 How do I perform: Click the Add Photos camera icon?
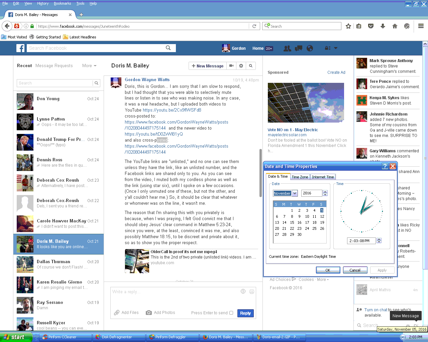coord(149,313)
